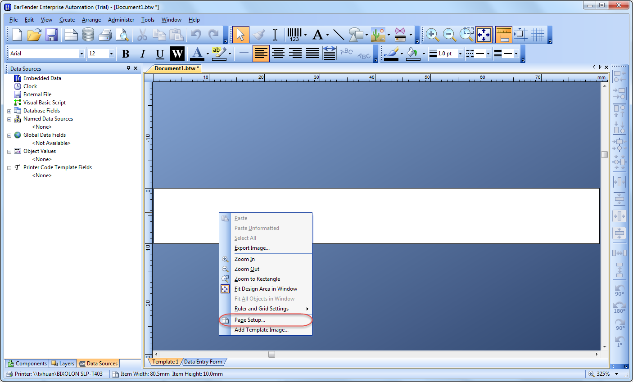Toggle italic text formatting
This screenshot has width=633, height=382.
143,54
